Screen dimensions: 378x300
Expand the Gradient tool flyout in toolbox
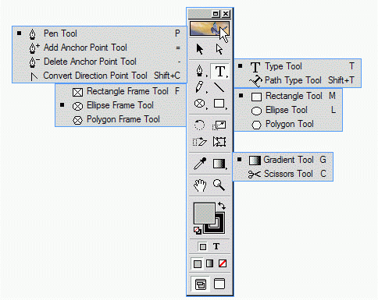tap(219, 164)
